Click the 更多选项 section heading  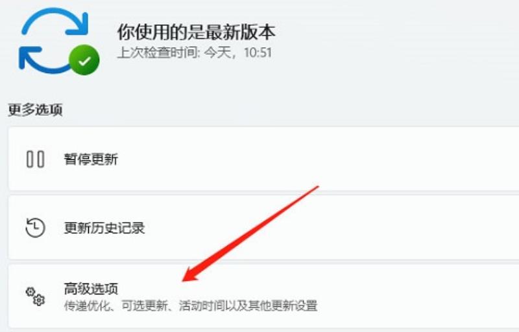[35, 109]
